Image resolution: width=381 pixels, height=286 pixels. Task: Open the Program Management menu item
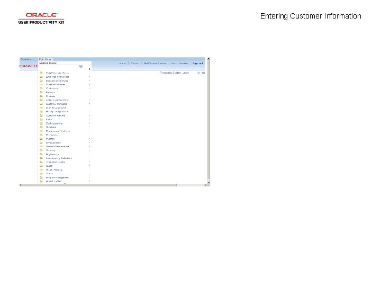[57, 177]
